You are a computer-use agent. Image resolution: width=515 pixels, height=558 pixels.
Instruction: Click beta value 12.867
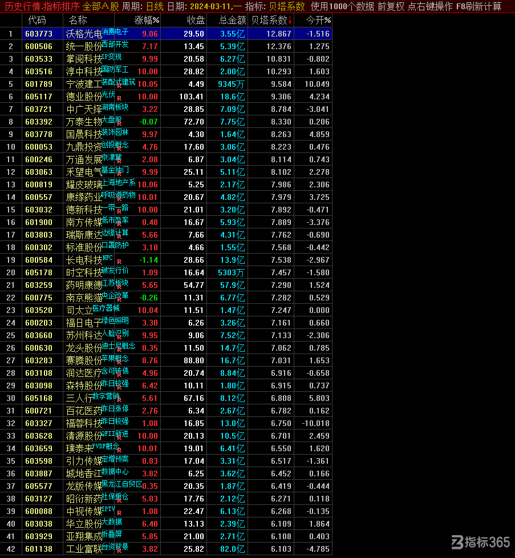point(279,34)
